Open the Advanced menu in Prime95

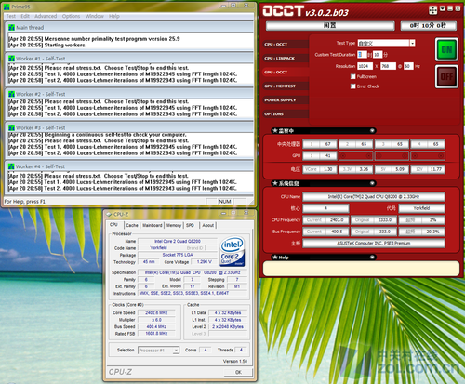click(46, 16)
